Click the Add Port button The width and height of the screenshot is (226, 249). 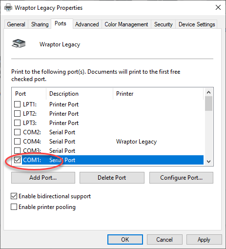43,178
